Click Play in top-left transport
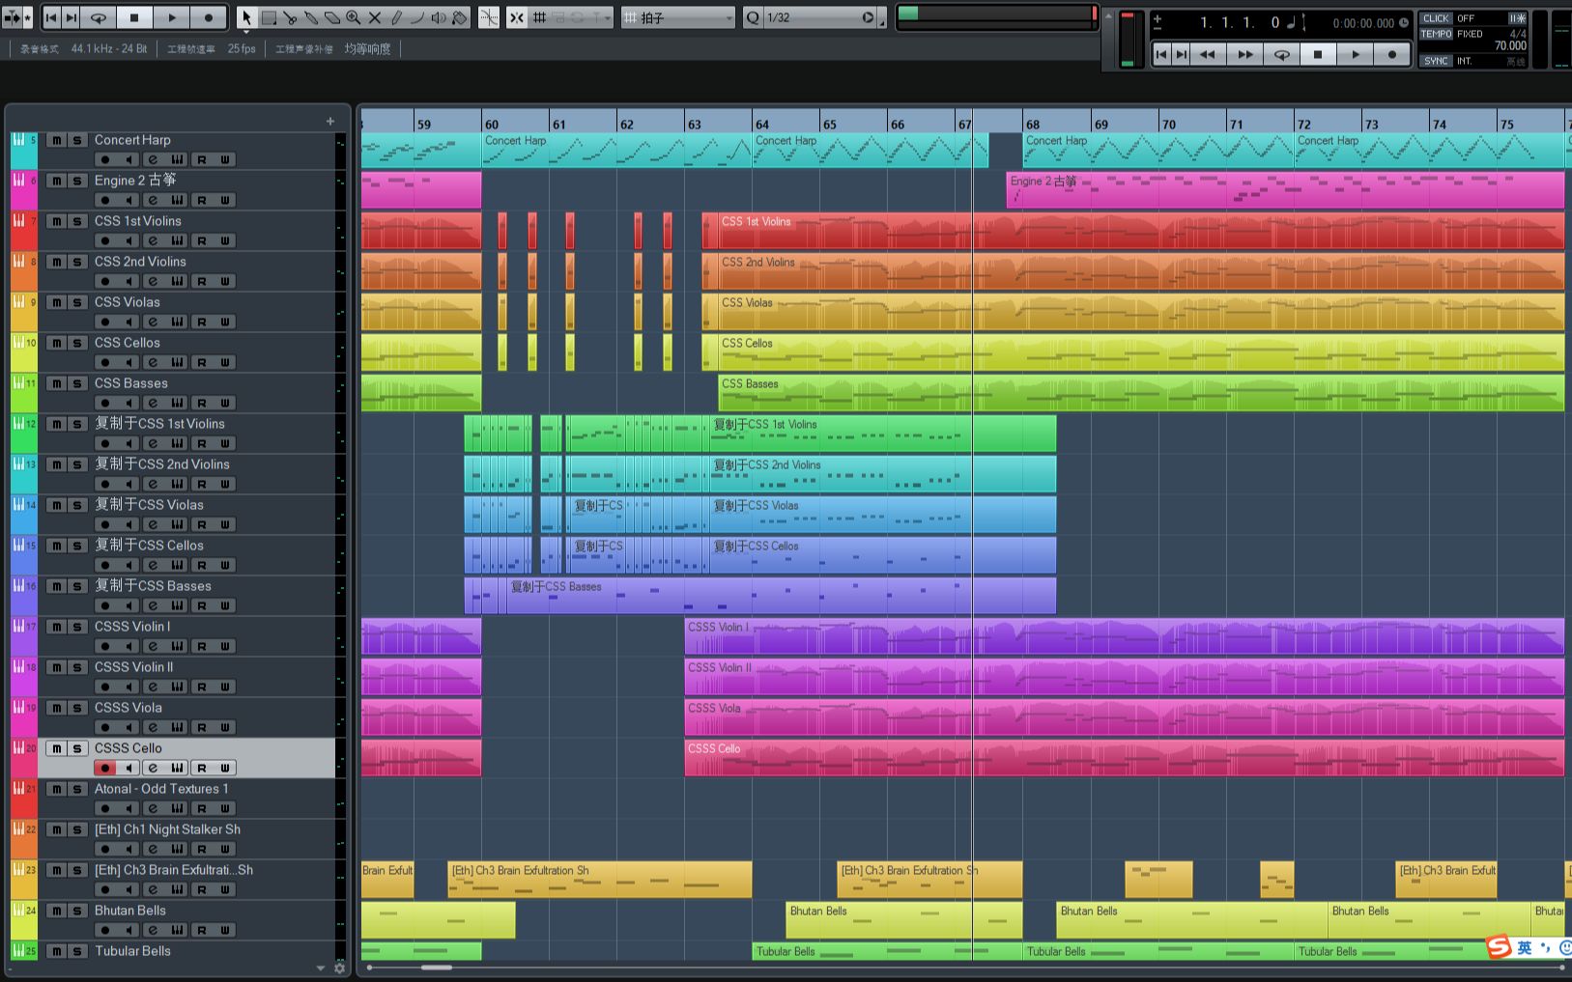1572x982 pixels. pos(172,17)
